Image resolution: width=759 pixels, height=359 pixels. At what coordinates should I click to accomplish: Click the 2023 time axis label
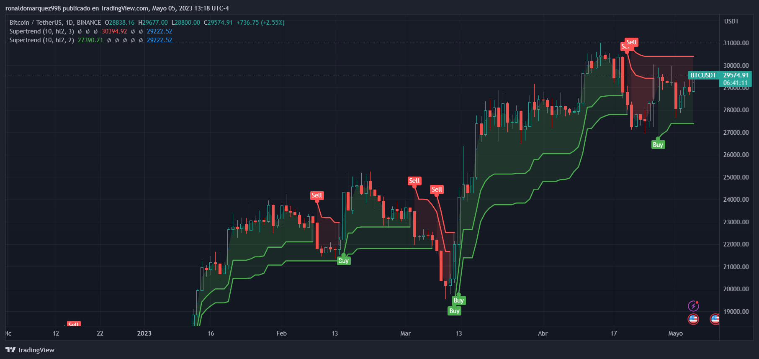(x=144, y=333)
